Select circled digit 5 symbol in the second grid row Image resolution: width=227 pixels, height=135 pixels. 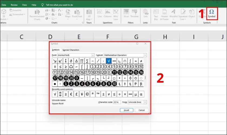[114, 67]
